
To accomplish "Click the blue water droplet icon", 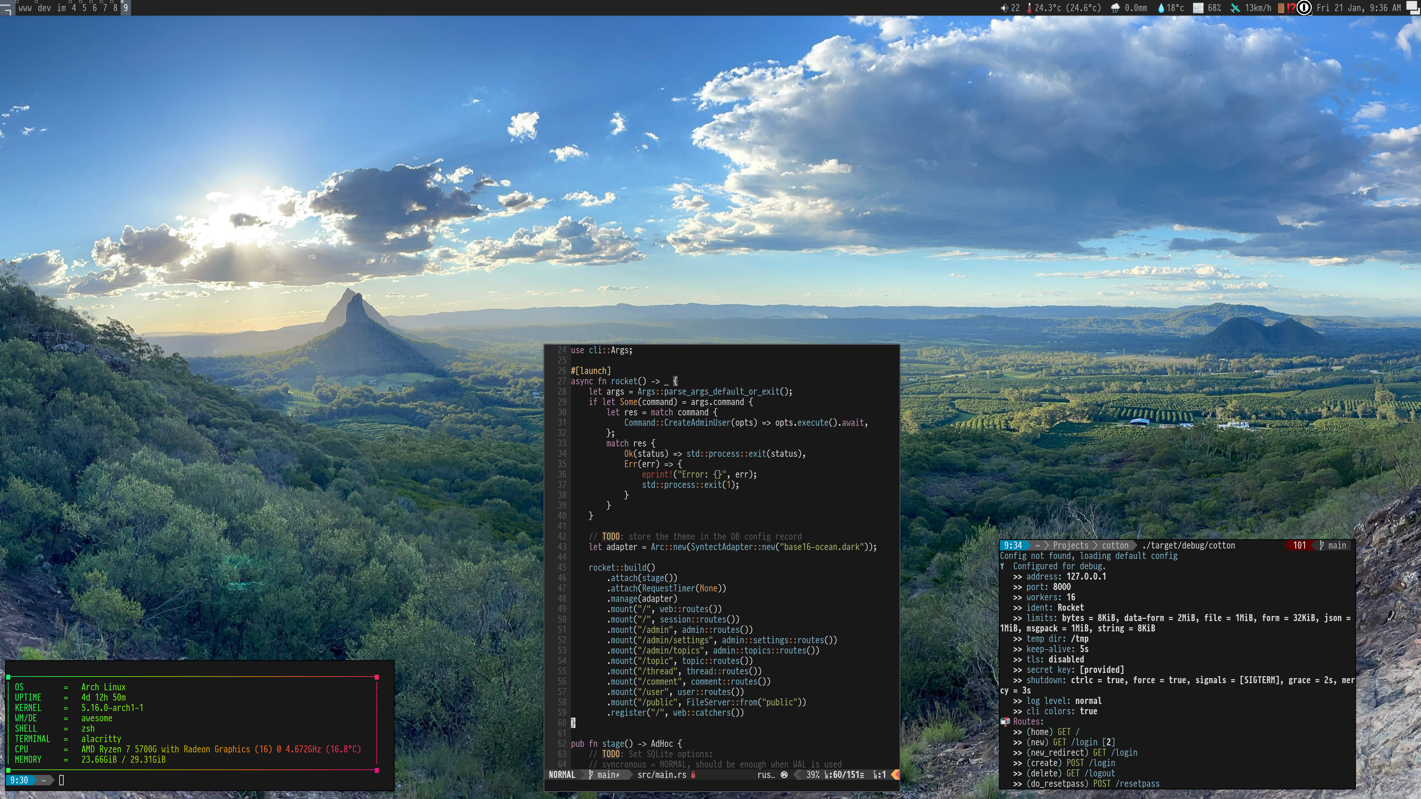I will click(x=1160, y=8).
